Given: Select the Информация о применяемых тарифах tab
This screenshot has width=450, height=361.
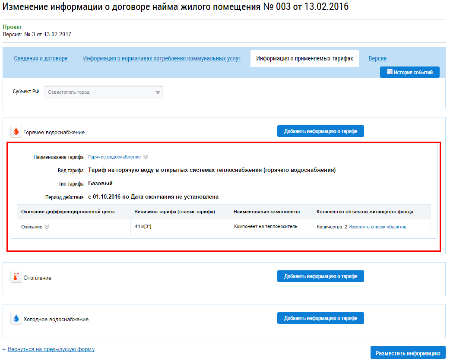Looking at the screenshot, I should tap(304, 59).
